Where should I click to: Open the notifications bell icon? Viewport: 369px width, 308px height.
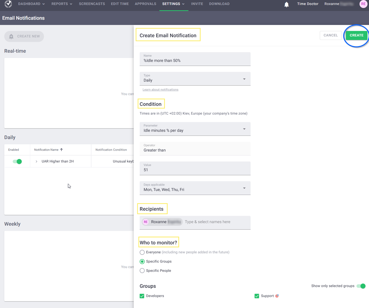(x=286, y=4)
